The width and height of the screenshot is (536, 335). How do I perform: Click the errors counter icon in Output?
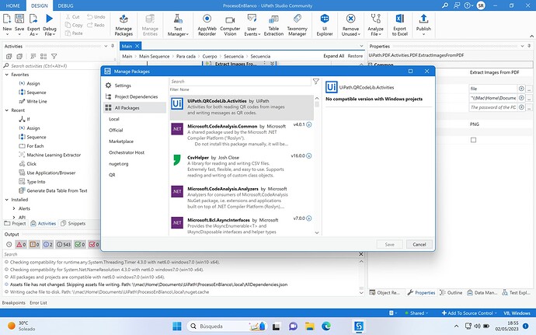click(21, 244)
